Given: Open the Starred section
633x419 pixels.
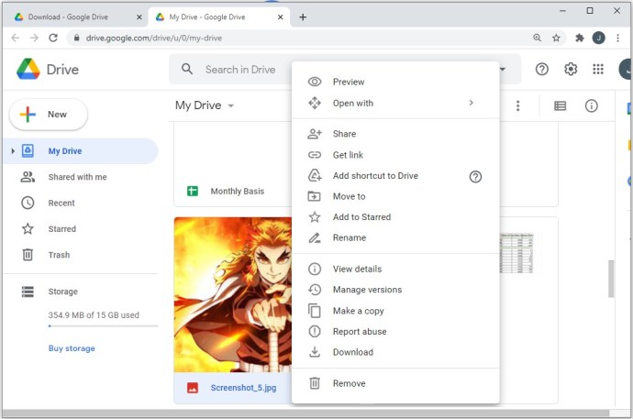Looking at the screenshot, I should (80, 228).
